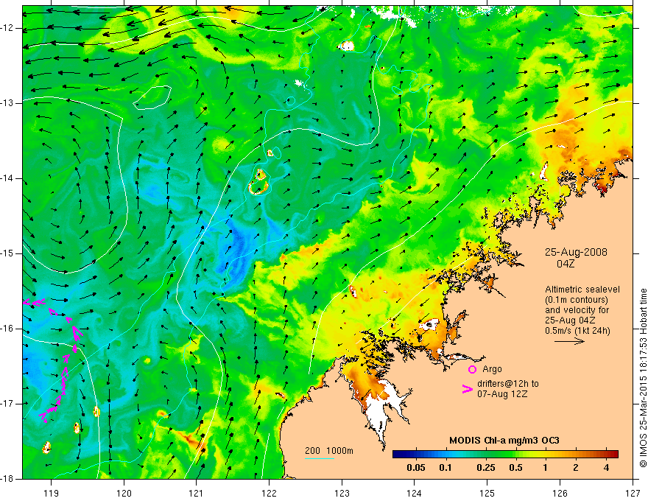Click the color bar value 4
648x501 pixels.
tap(606, 468)
